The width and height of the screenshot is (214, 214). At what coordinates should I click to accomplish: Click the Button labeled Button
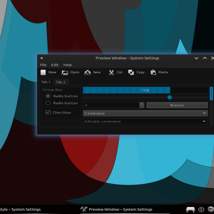177,105
